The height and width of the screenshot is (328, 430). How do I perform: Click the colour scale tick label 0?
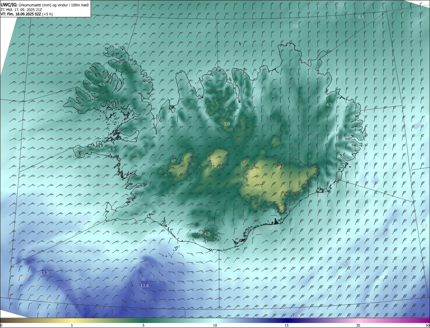coord(1,325)
